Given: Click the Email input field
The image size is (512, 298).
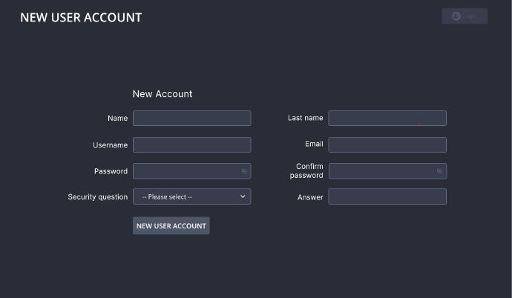Looking at the screenshot, I should point(387,145).
